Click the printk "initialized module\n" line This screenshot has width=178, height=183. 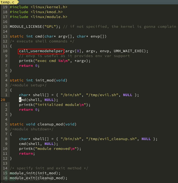coord(55,105)
